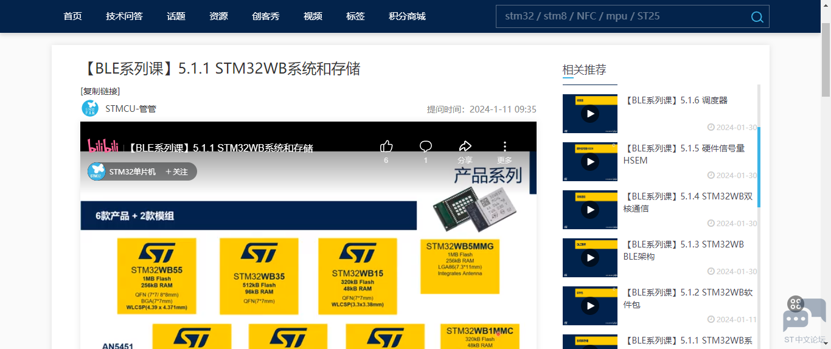Click STM32单片机 channel avatar

click(97, 171)
